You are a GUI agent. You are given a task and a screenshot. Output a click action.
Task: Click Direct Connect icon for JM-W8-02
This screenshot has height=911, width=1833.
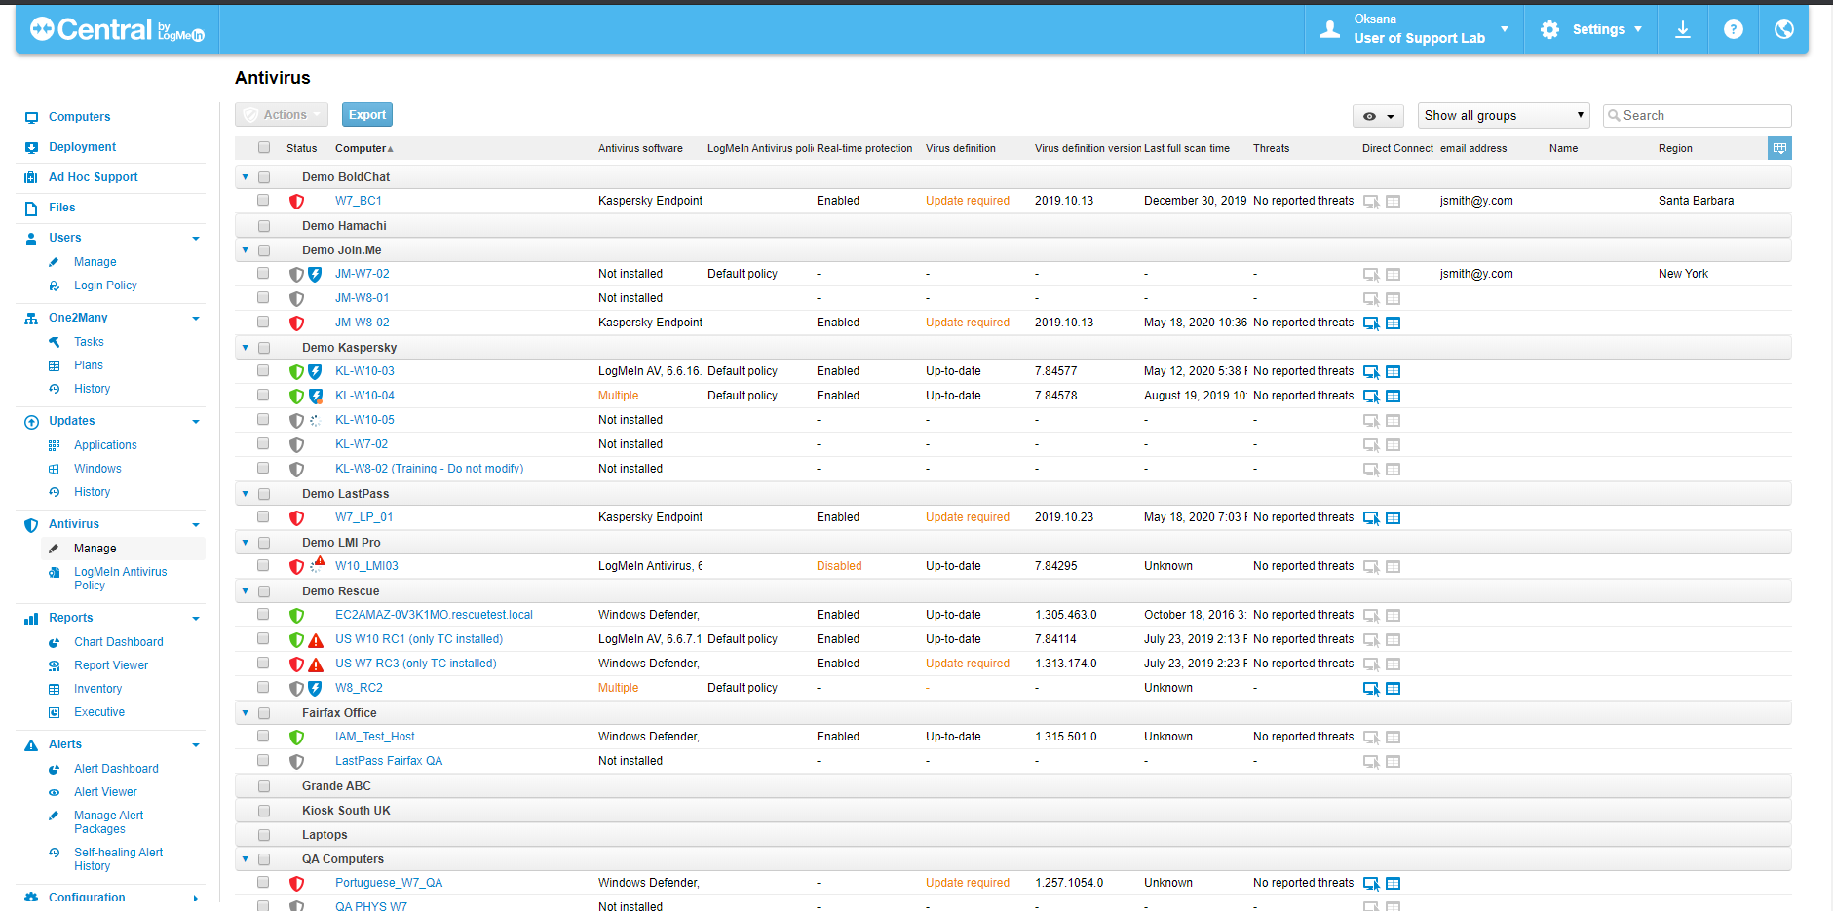click(1371, 323)
